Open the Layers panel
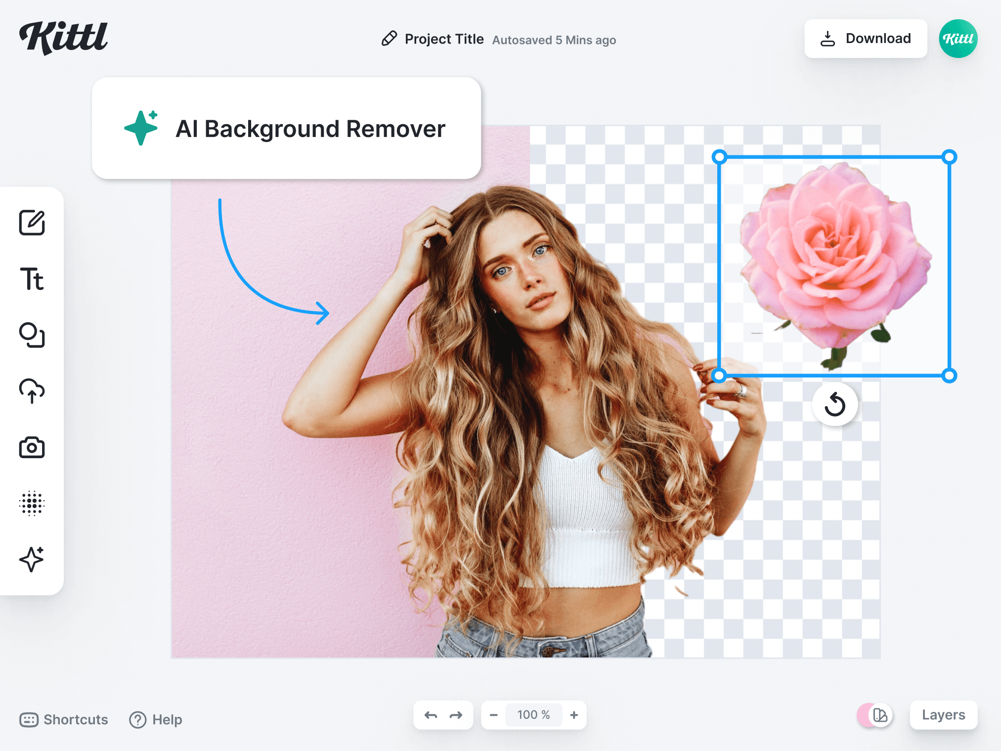The height and width of the screenshot is (751, 1001). click(x=943, y=715)
